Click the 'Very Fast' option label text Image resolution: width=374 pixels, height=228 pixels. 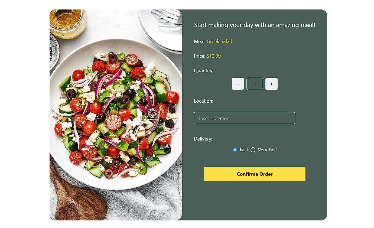pyautogui.click(x=267, y=150)
